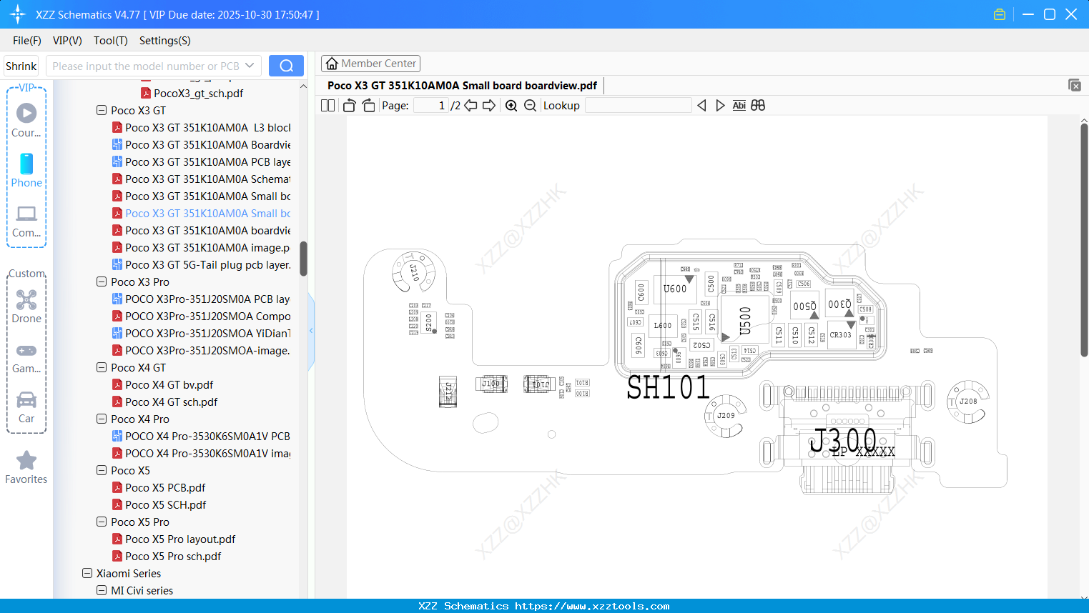This screenshot has width=1089, height=613.
Task: Click the Courses icon in VIP panel
Action: (x=26, y=113)
